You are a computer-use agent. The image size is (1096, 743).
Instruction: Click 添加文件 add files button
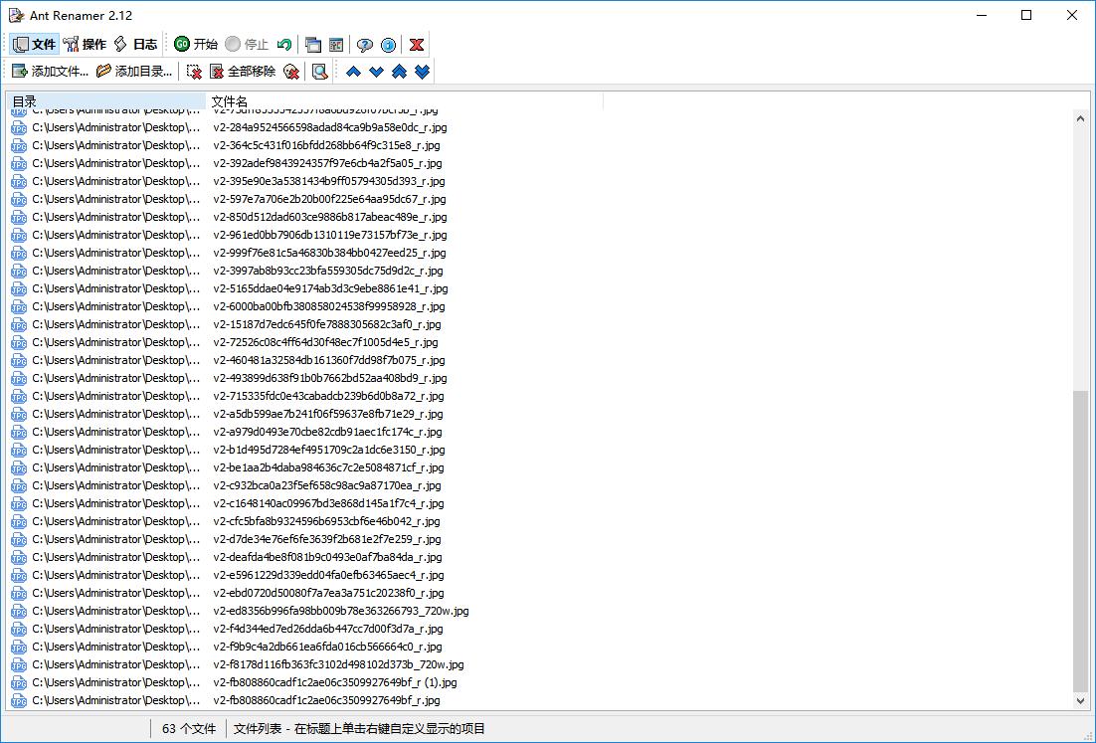[51, 72]
